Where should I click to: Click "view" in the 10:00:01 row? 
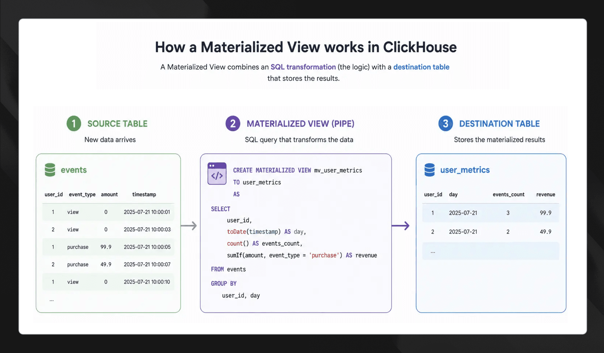[73, 212]
